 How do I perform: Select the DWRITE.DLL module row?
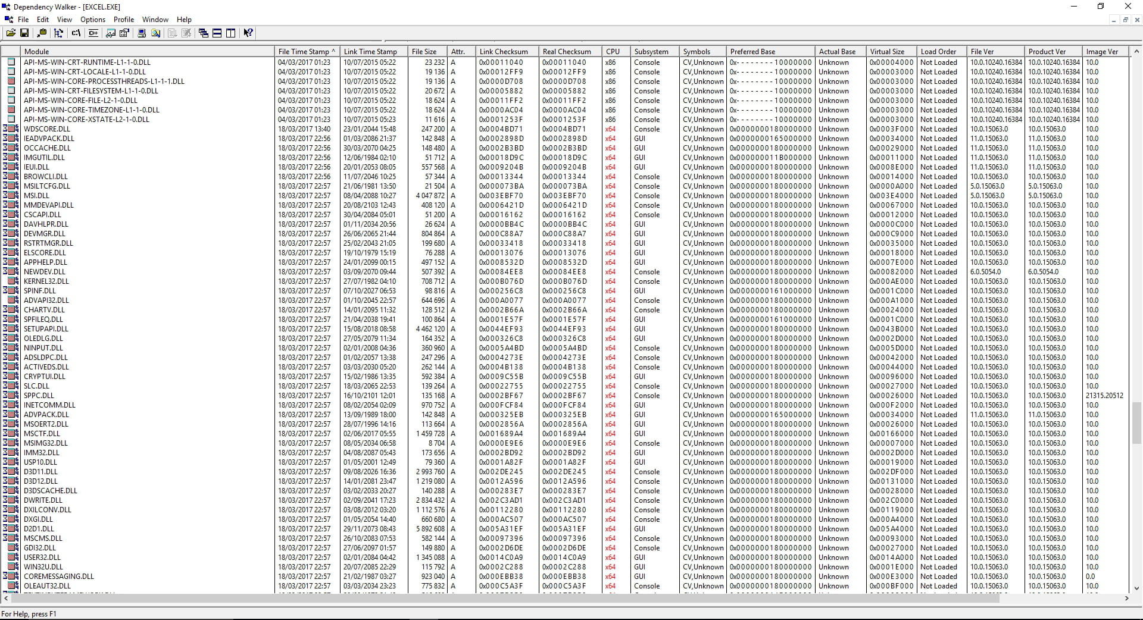(566, 500)
